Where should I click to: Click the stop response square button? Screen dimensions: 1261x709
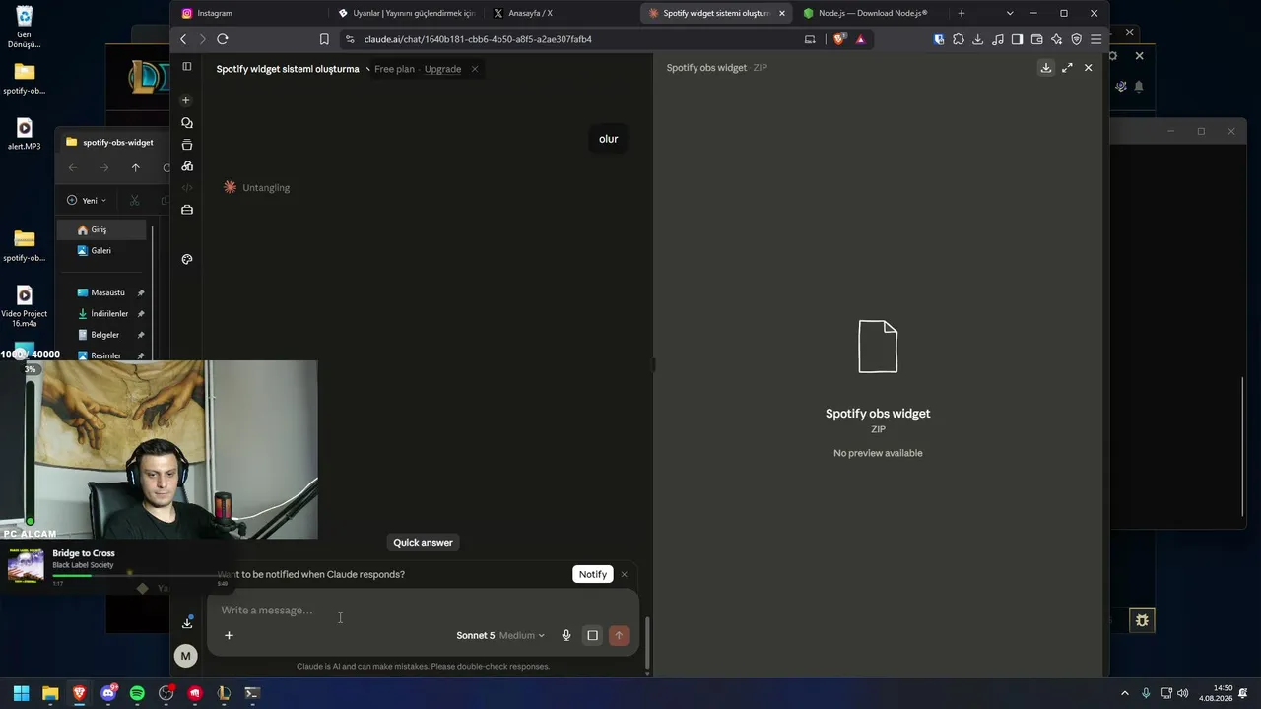[592, 636]
